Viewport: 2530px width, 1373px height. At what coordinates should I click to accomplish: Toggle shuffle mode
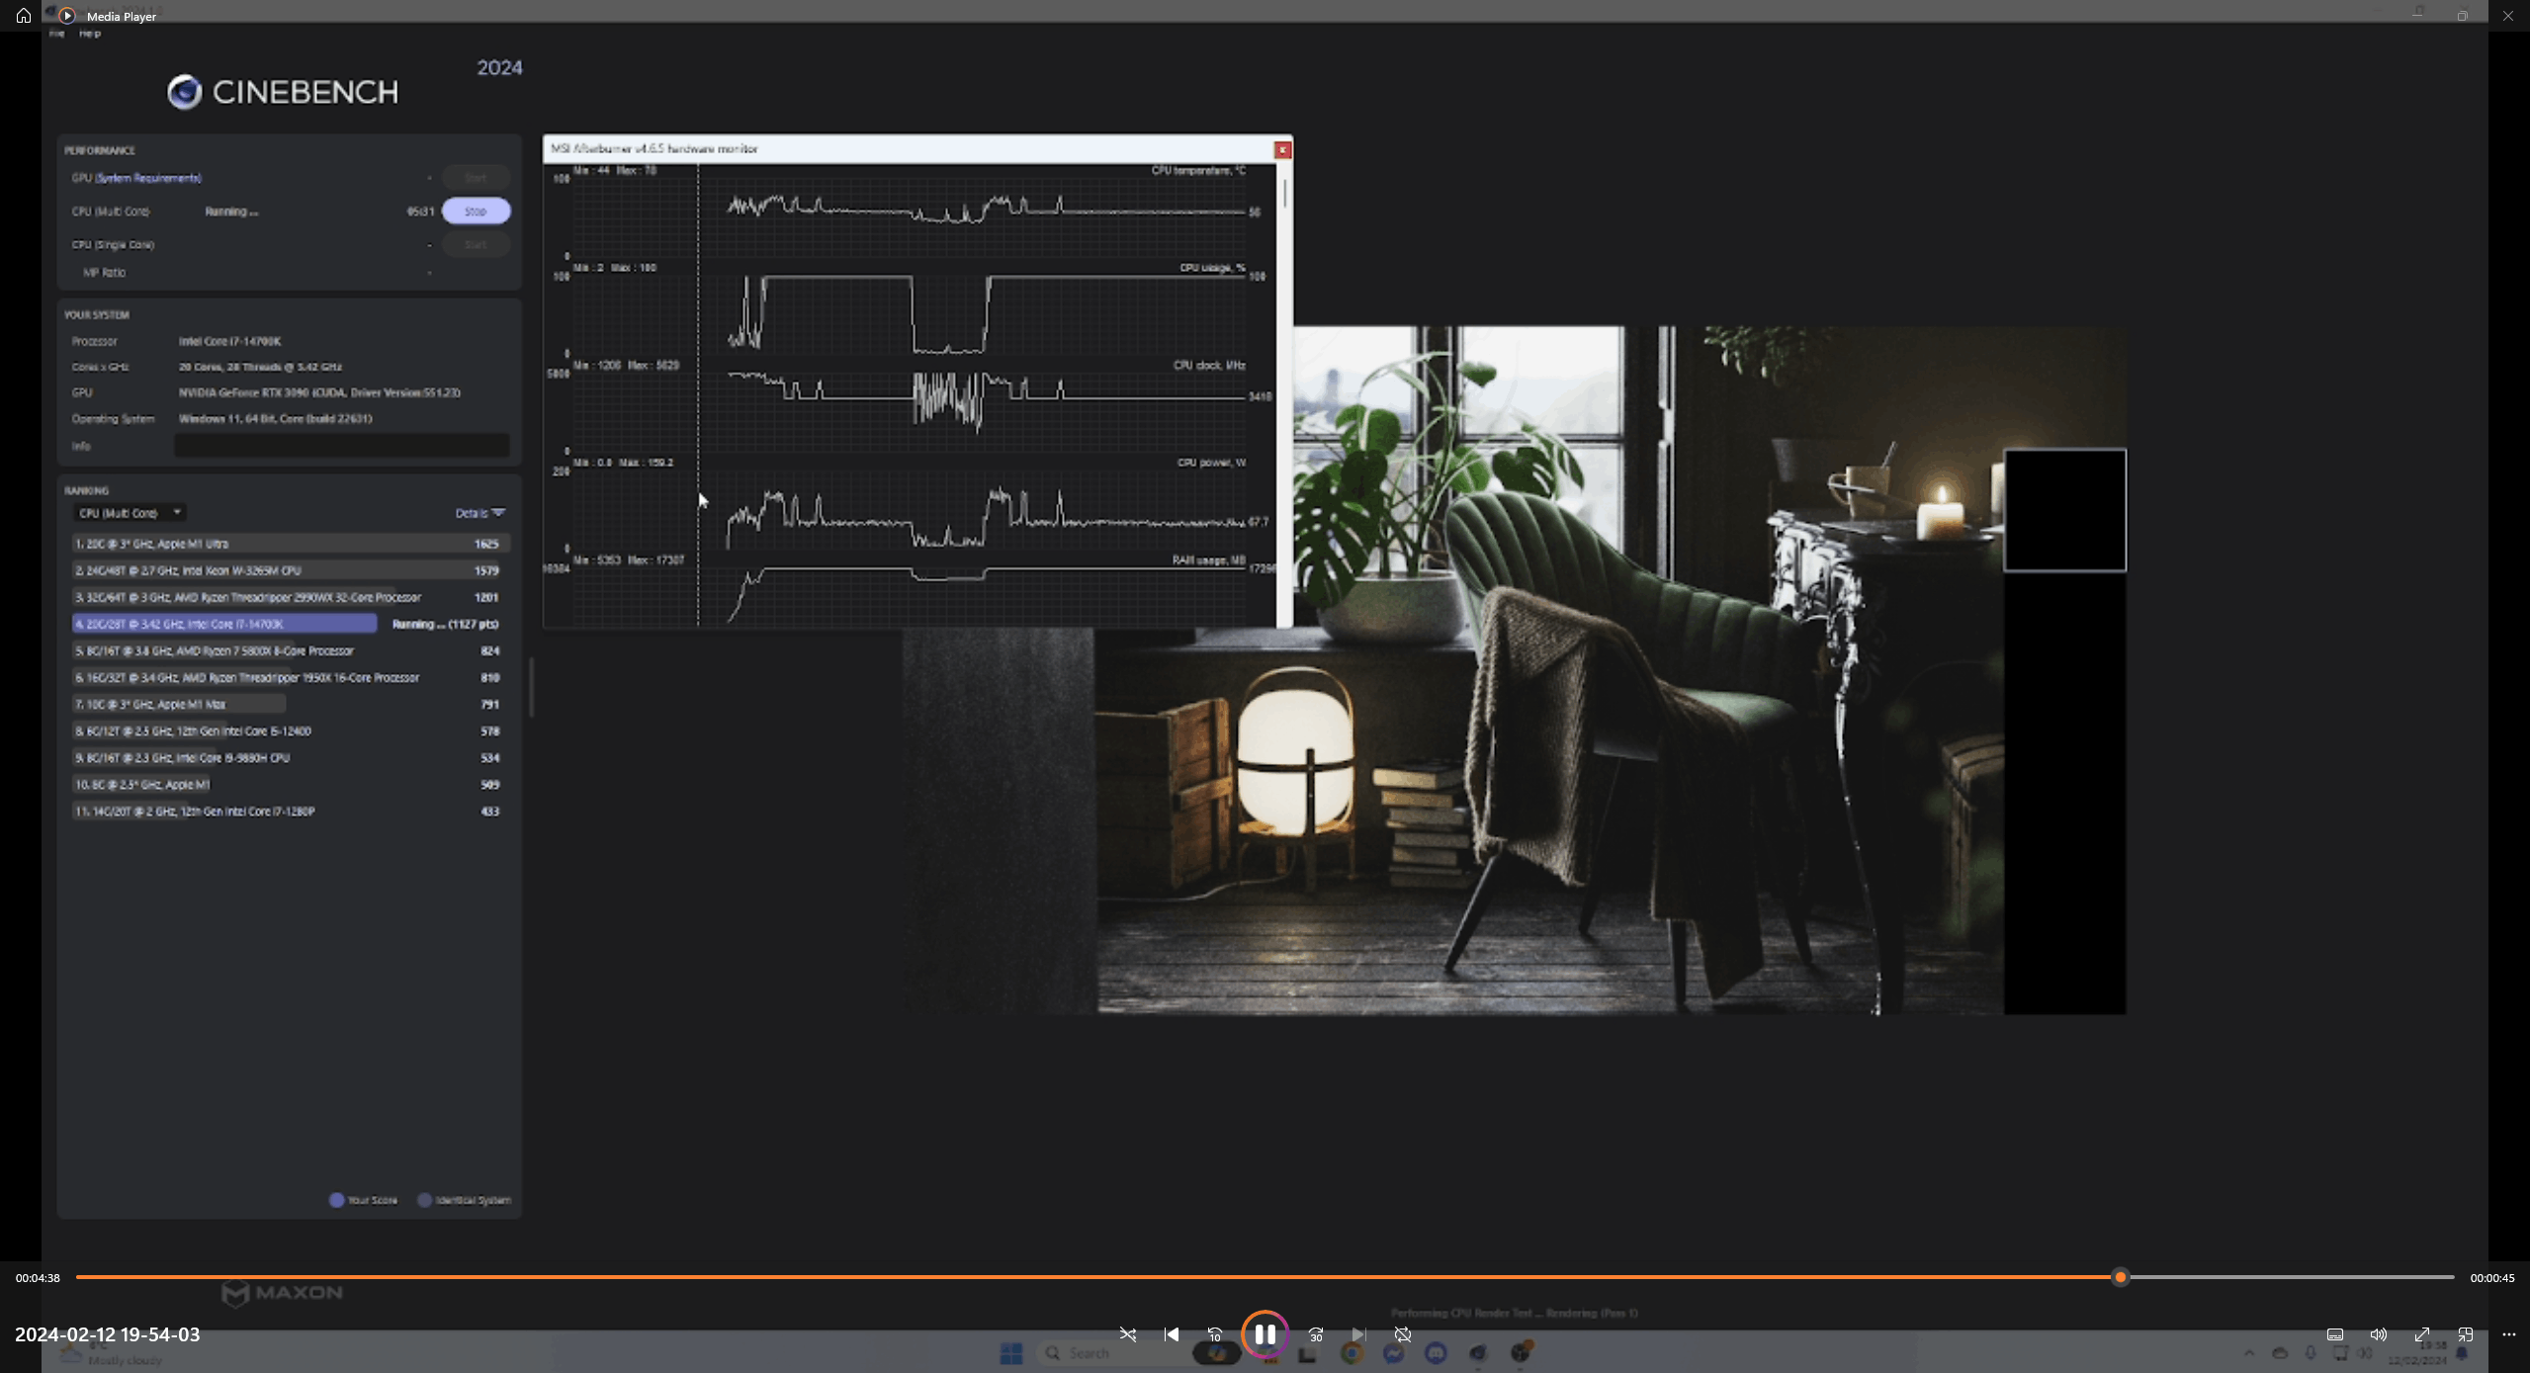1127,1334
